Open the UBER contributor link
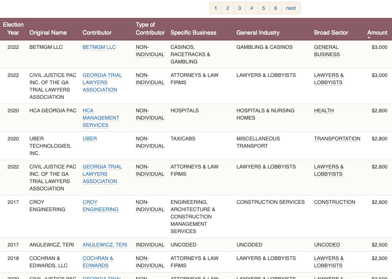392x279 pixels. tap(89, 139)
